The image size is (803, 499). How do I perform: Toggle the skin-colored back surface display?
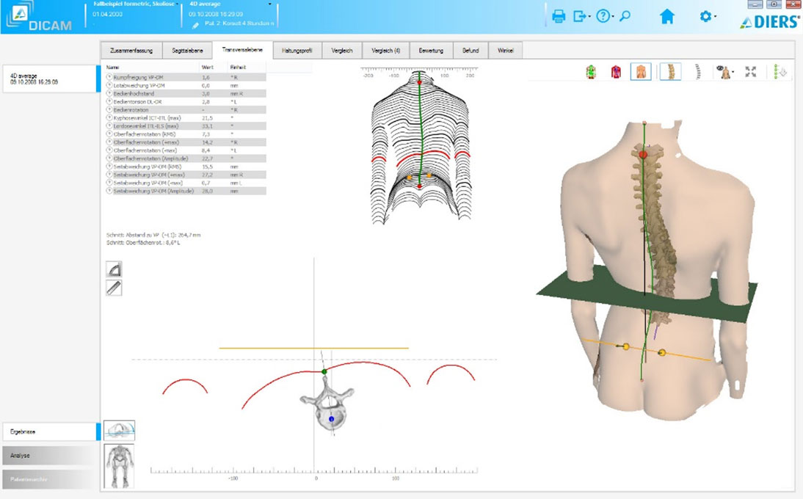click(x=640, y=72)
